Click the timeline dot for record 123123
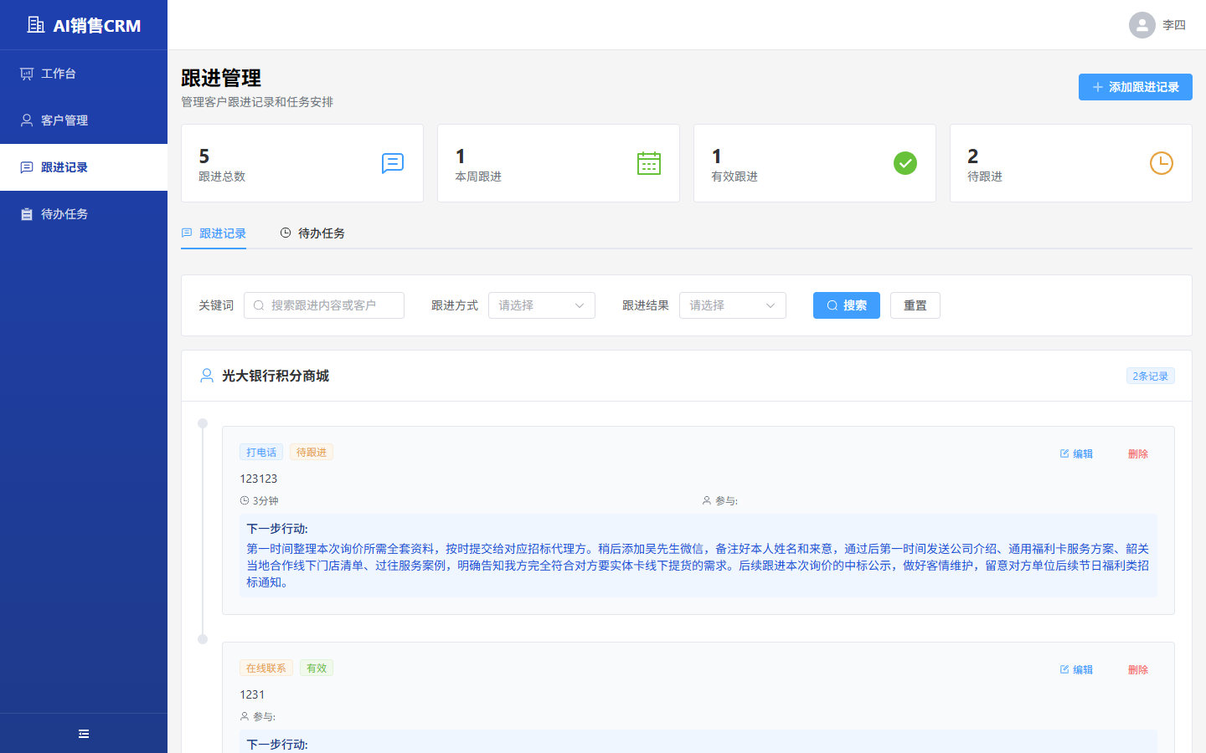Image resolution: width=1206 pixels, height=753 pixels. tap(203, 423)
